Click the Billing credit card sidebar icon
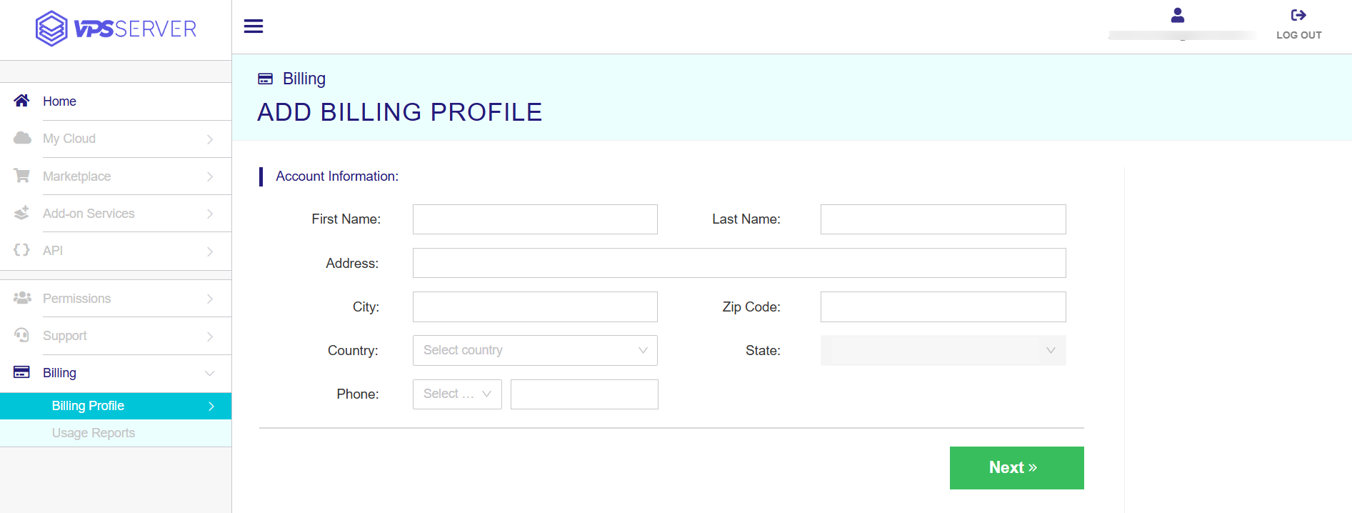The height and width of the screenshot is (513, 1352). click(x=21, y=372)
